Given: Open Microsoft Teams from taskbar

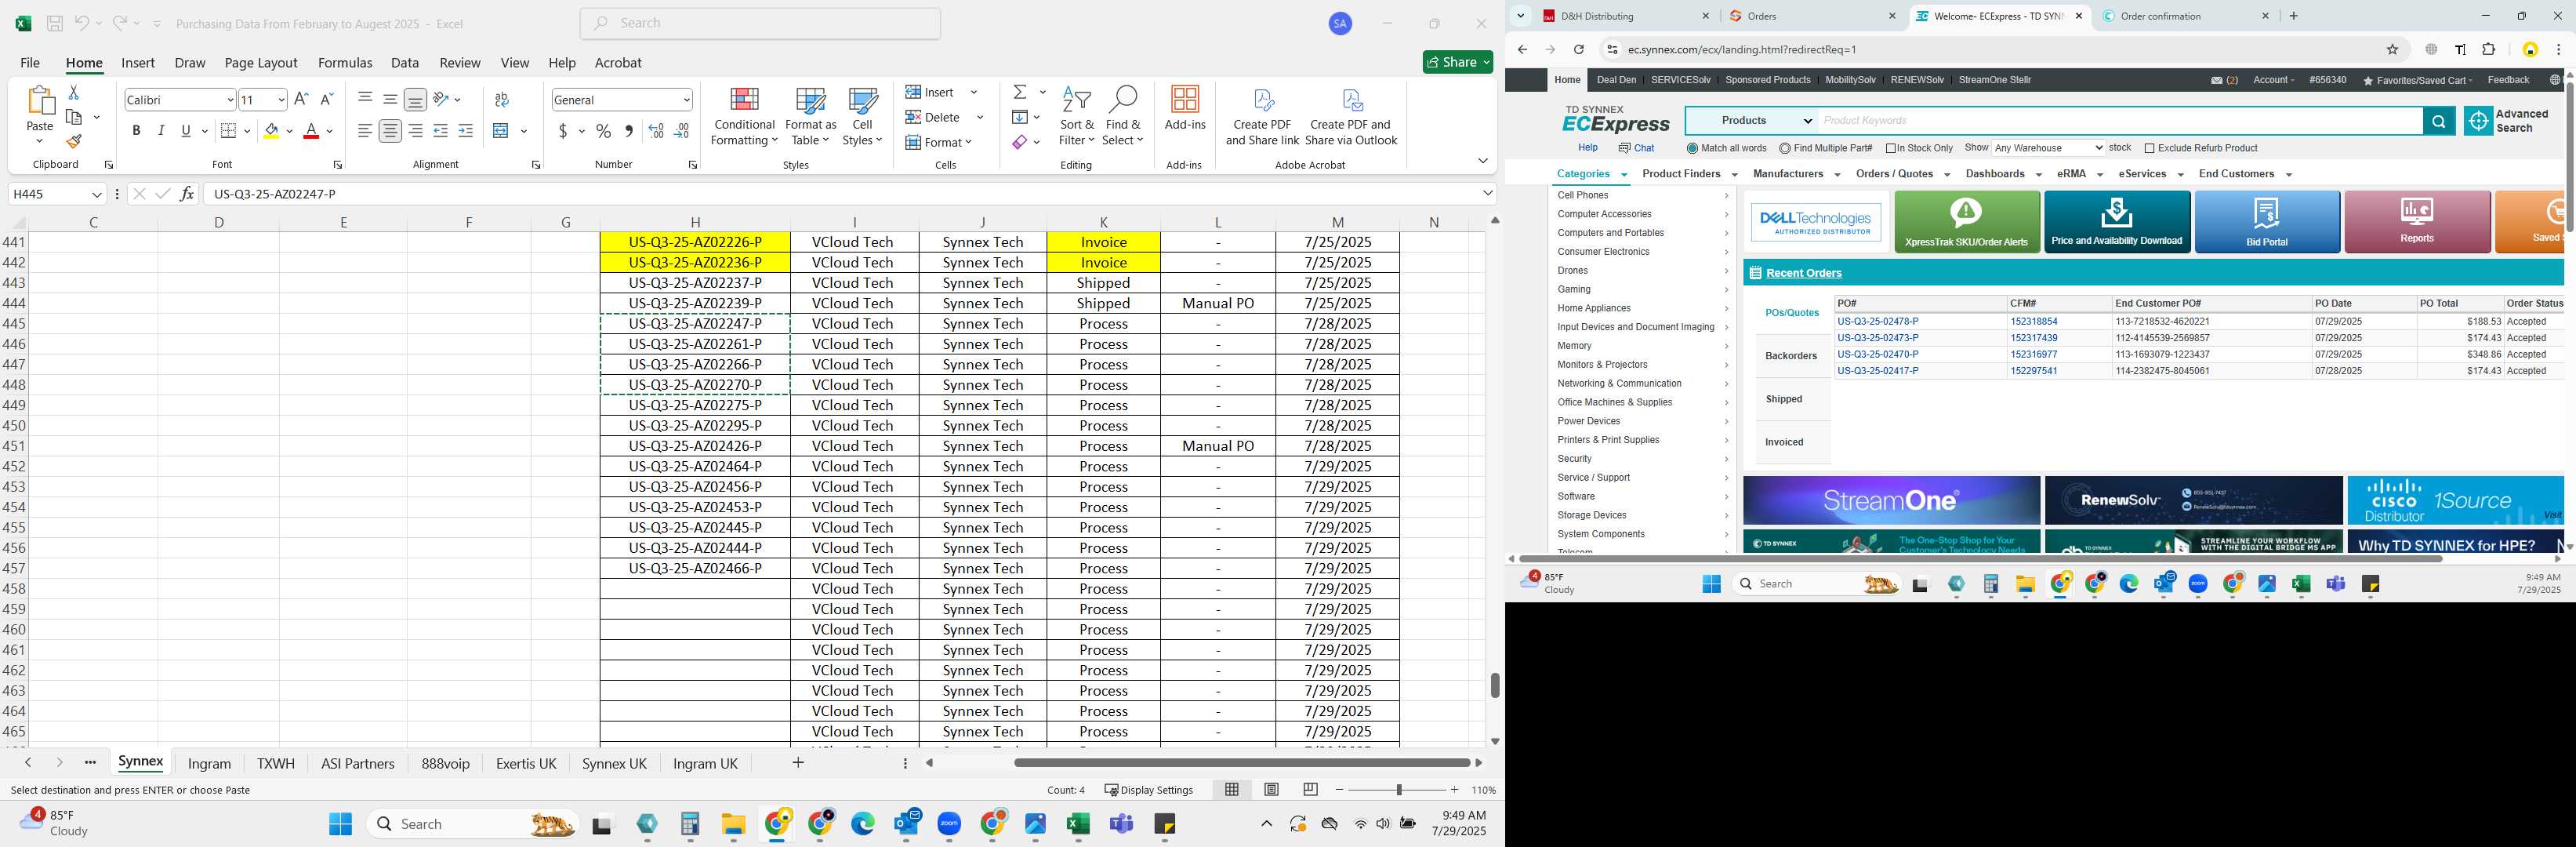Looking at the screenshot, I should [x=1122, y=824].
